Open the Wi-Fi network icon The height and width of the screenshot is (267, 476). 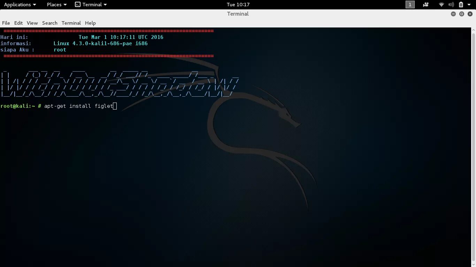point(442,5)
